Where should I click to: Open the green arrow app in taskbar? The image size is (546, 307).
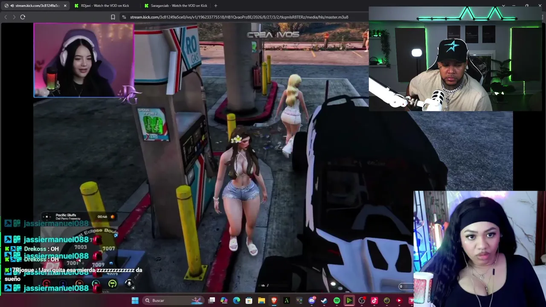pos(349,301)
